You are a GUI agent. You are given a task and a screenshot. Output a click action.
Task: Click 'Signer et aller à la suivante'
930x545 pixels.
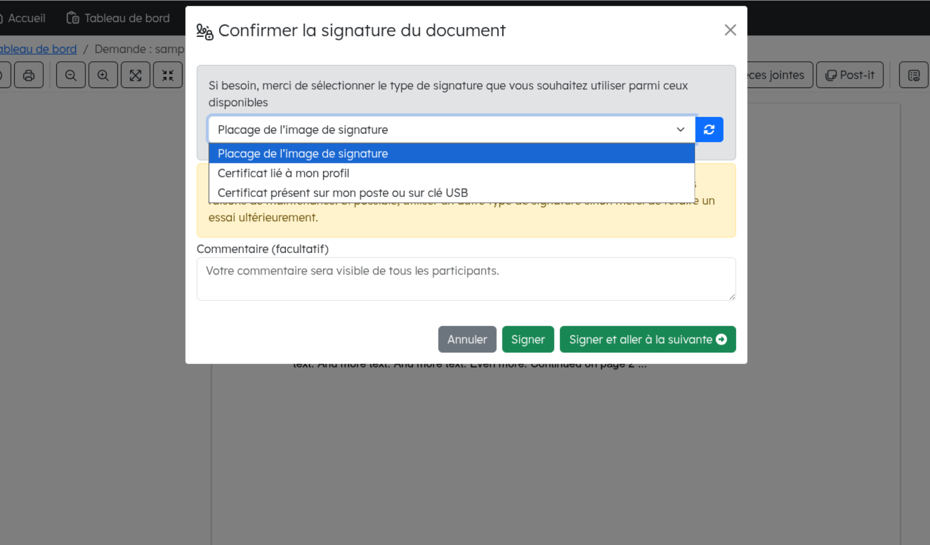tap(647, 340)
